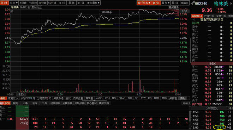
Task: Click the 共171档 total buy orders row
Action: (x=212, y=104)
